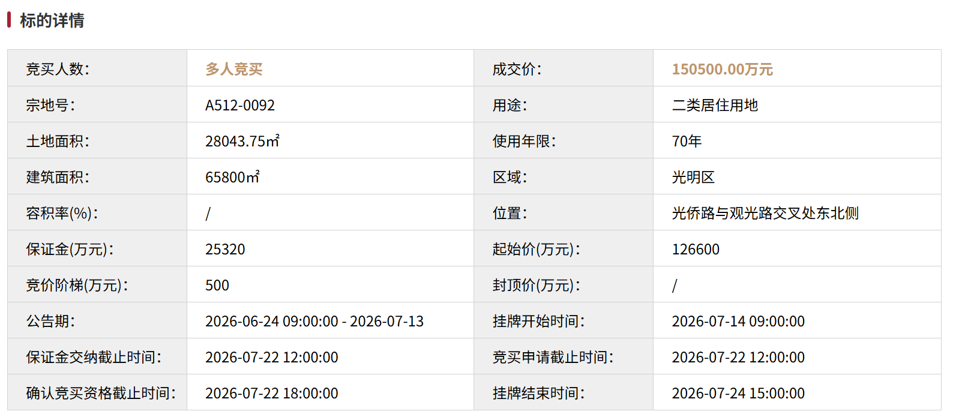Select the location 光侨路与观光路交叉处东北侧
This screenshot has height=414, width=959.
click(765, 213)
